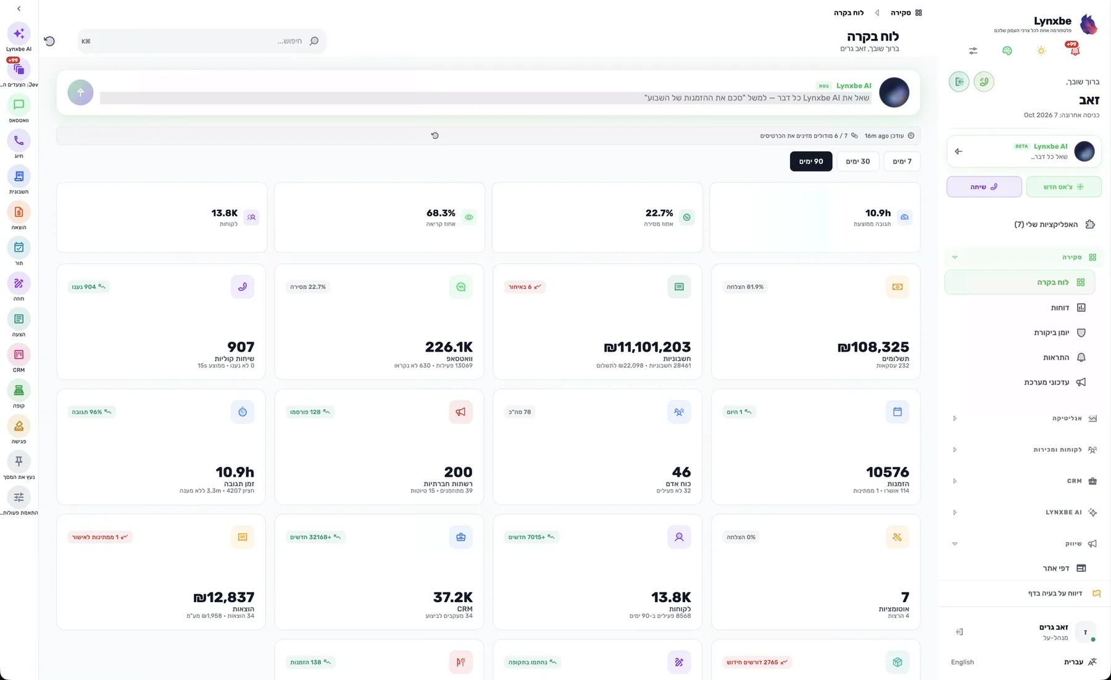Select the 30 ימים range tab
The height and width of the screenshot is (680, 1111).
(858, 161)
